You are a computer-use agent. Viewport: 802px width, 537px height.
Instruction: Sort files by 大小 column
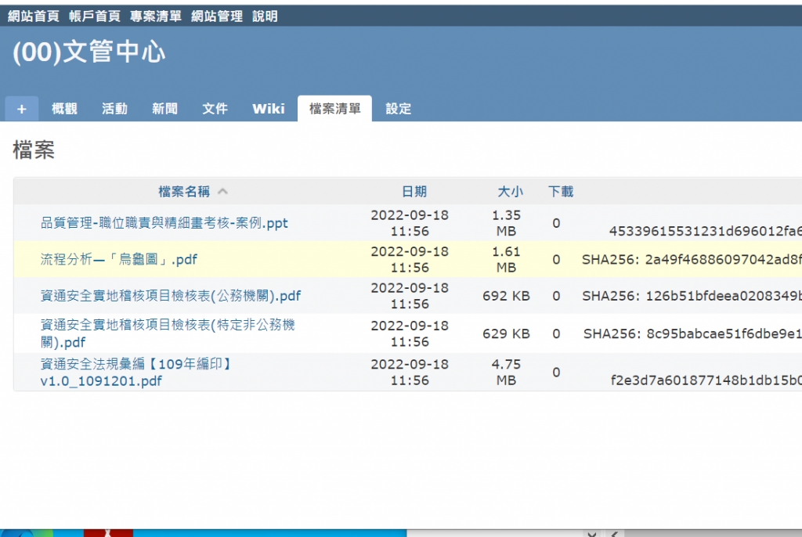510,191
